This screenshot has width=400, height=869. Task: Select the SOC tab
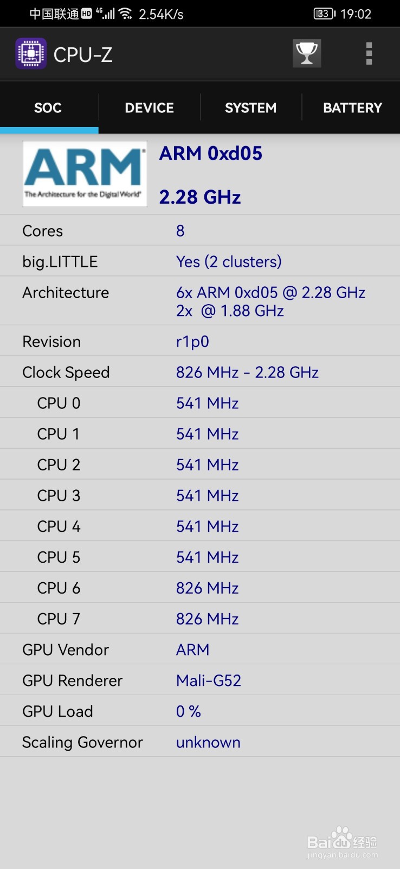click(x=48, y=108)
